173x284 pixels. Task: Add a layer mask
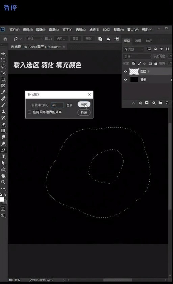pos(147,103)
